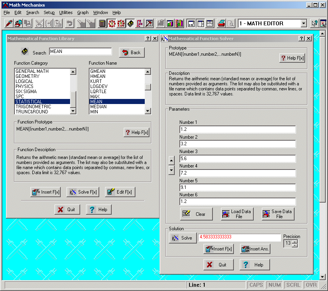328x291 pixels.
Task: Click the Save Data File button
Action: [x=278, y=214]
